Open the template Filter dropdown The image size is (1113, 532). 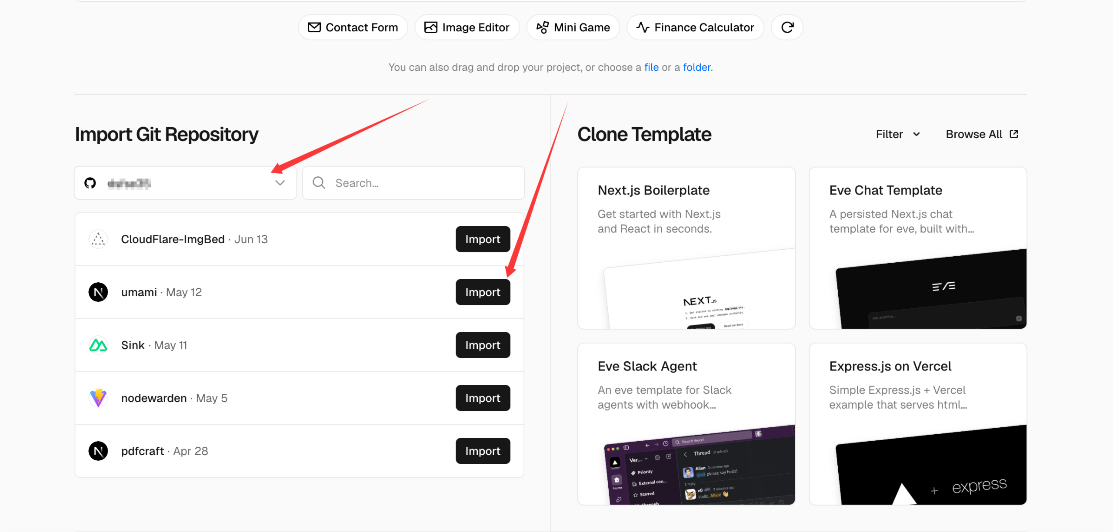[x=898, y=134]
